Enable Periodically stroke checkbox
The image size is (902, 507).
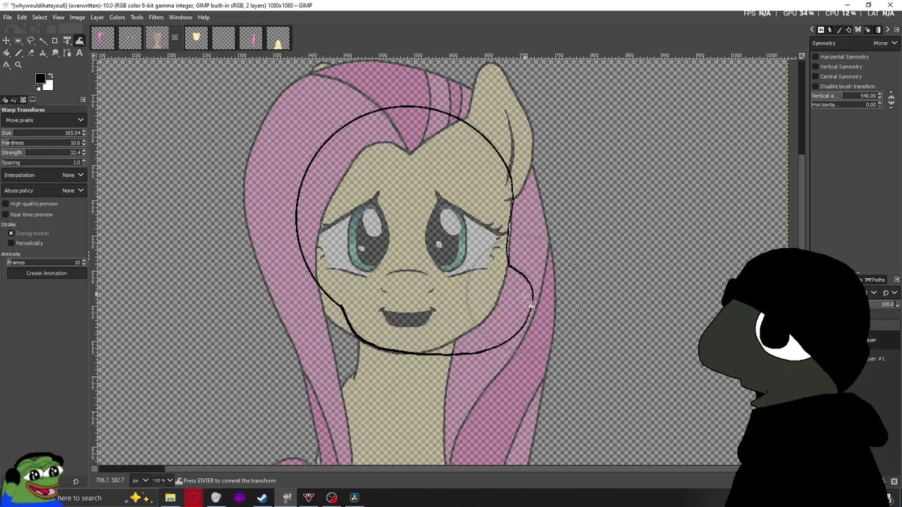coord(11,243)
